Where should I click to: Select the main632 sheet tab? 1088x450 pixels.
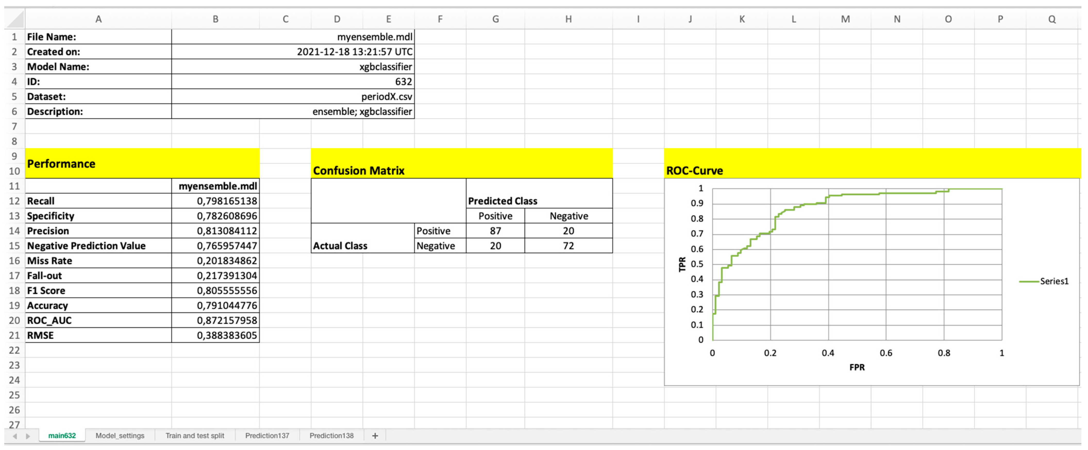(x=62, y=436)
